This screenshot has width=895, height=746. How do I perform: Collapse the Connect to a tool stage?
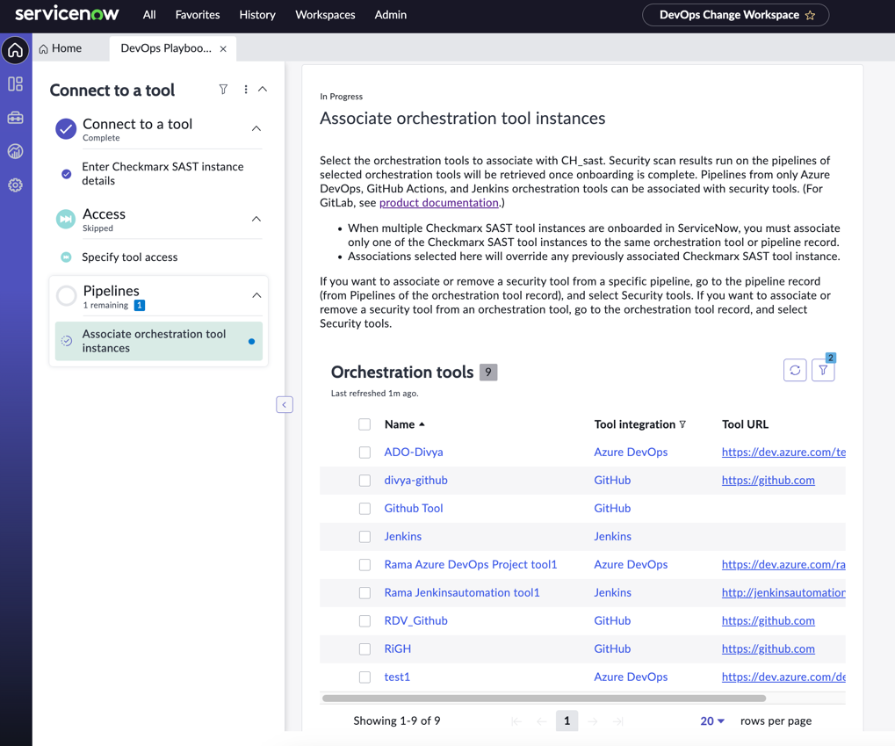click(x=256, y=128)
